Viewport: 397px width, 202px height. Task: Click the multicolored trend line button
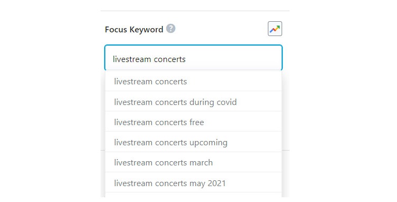(x=275, y=29)
